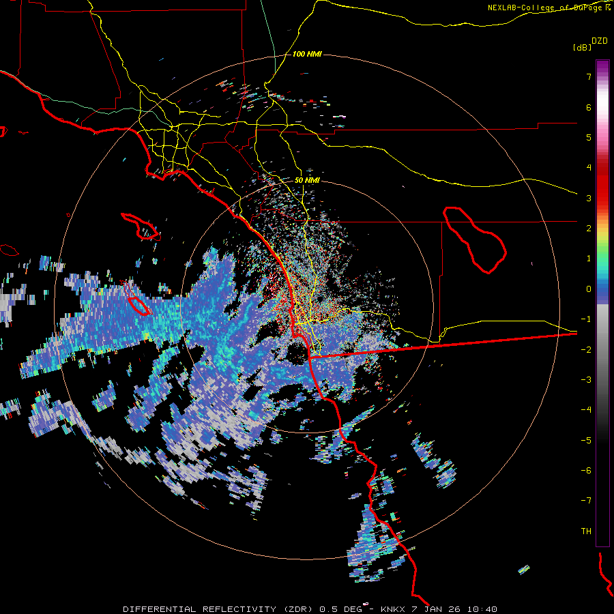Click the "(ZDR)" abbreviation in the caption
The height and width of the screenshot is (614, 614).
[297, 609]
